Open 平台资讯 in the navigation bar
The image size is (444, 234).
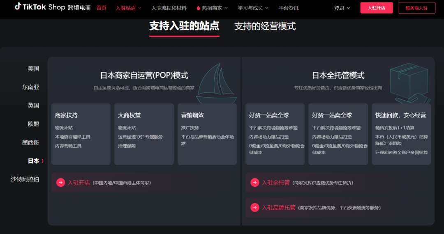pyautogui.click(x=288, y=8)
